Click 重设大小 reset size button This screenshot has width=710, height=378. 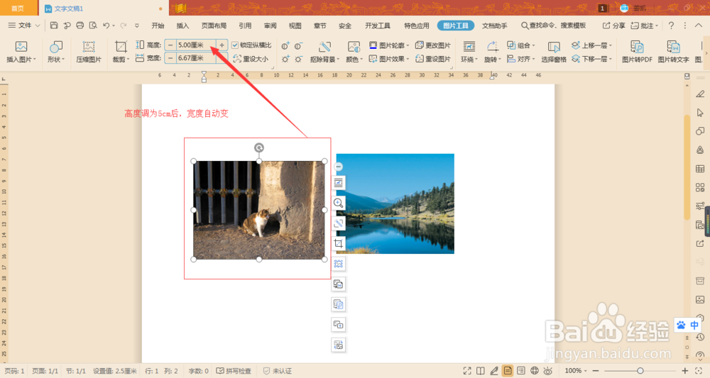(x=251, y=59)
